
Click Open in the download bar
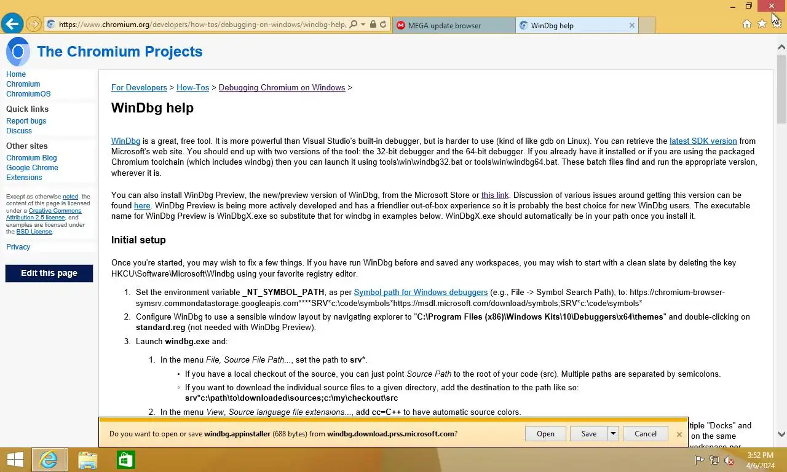545,434
